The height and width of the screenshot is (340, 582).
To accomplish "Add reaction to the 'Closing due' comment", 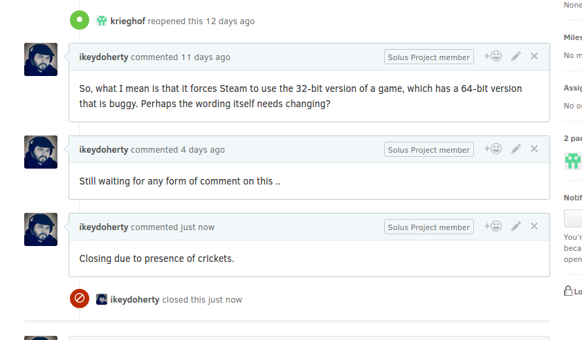I will click(493, 227).
